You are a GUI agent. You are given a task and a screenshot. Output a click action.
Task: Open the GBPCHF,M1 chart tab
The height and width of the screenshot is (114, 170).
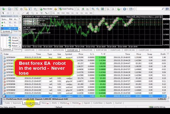129,50
